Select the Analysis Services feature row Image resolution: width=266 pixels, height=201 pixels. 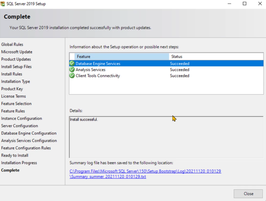(x=166, y=70)
